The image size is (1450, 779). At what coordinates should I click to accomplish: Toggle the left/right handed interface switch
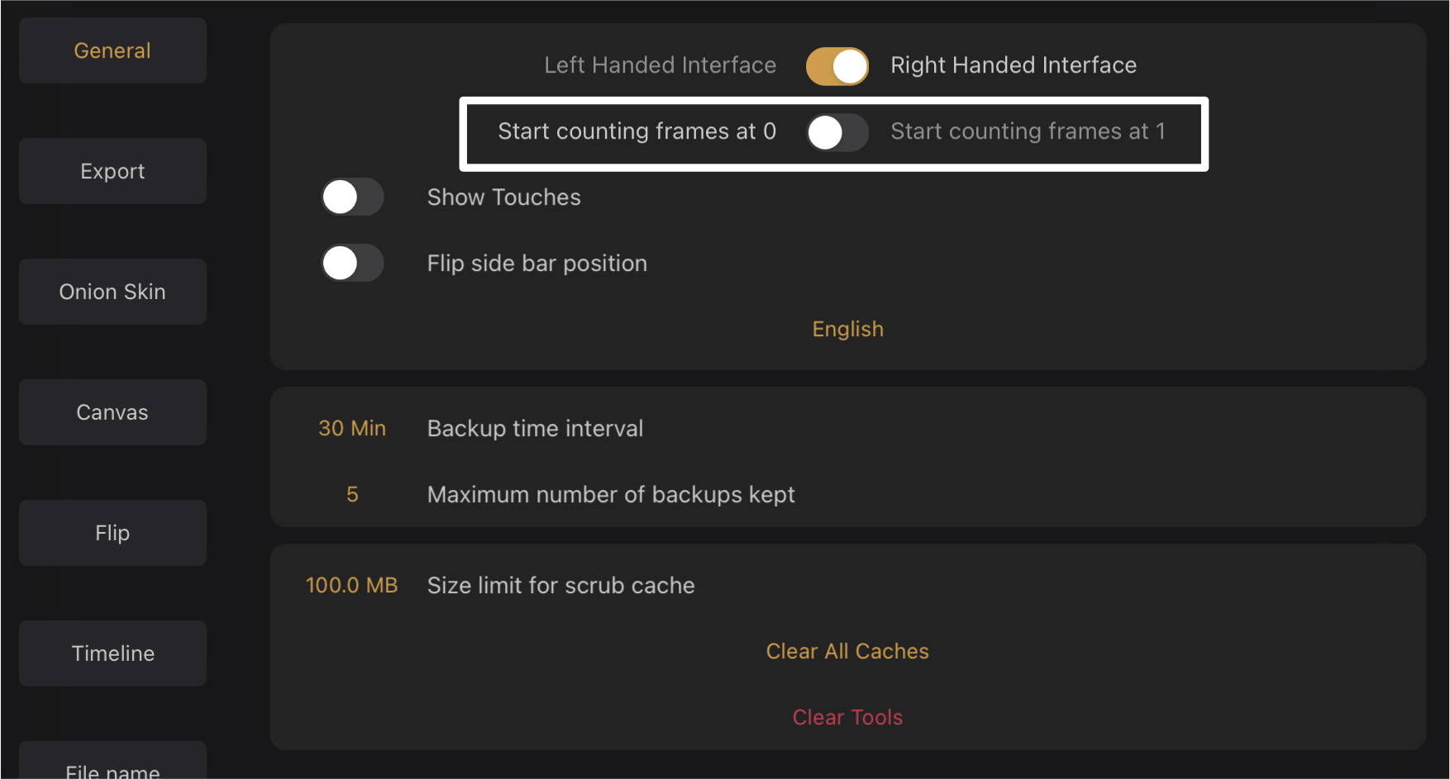pyautogui.click(x=837, y=66)
